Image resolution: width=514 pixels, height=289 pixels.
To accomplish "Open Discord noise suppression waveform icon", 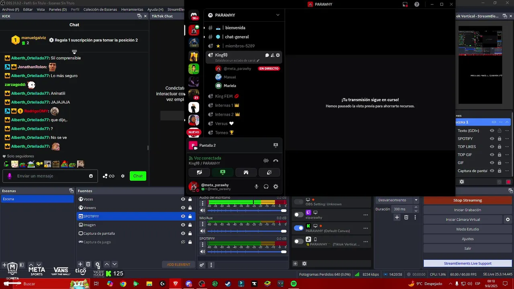I will [266, 161].
